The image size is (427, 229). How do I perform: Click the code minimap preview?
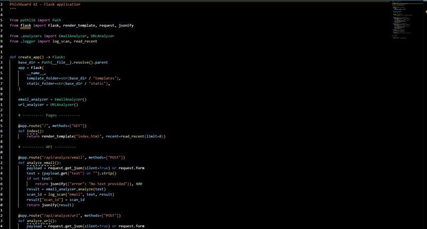pos(408,21)
